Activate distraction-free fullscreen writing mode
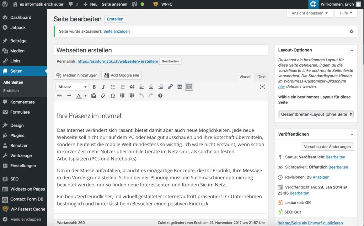 262,86
